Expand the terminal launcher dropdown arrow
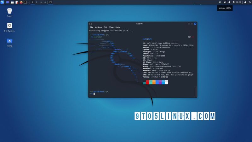 (x=28, y=2)
